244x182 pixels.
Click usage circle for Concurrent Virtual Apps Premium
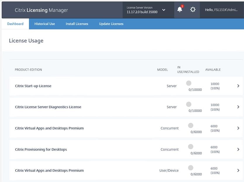click(190, 126)
